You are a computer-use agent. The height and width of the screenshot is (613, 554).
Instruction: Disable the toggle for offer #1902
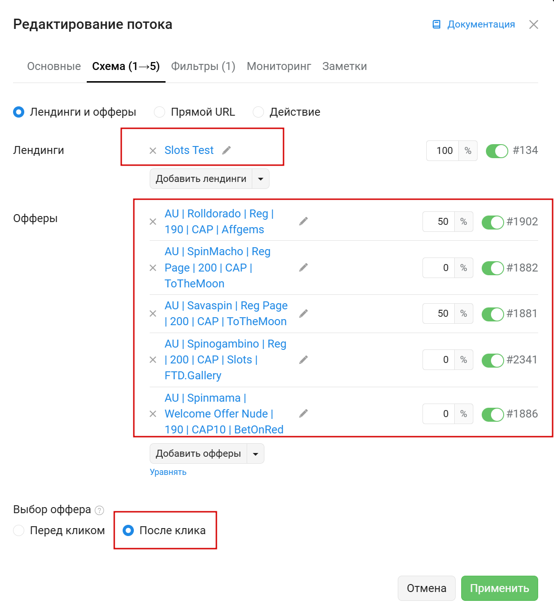pyautogui.click(x=492, y=222)
